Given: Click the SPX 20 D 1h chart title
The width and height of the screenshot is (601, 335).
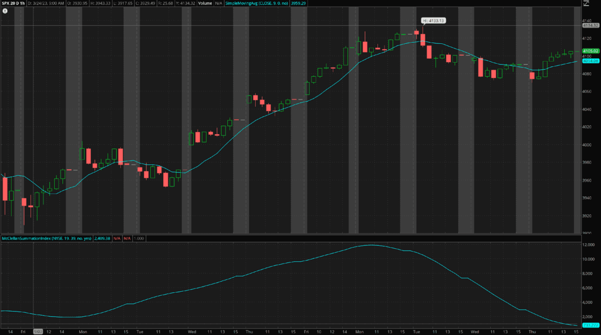Looking at the screenshot, I should 13,3.
